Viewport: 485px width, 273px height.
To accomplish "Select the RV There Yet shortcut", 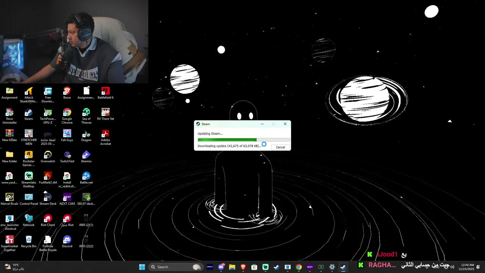I will [x=105, y=115].
